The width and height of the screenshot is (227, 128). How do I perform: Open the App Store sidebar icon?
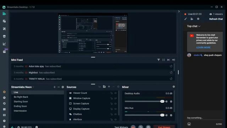point(4,36)
